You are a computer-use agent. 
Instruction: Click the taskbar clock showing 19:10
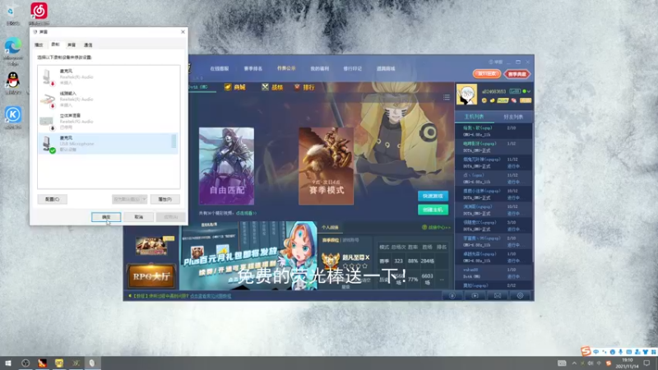[627, 363]
